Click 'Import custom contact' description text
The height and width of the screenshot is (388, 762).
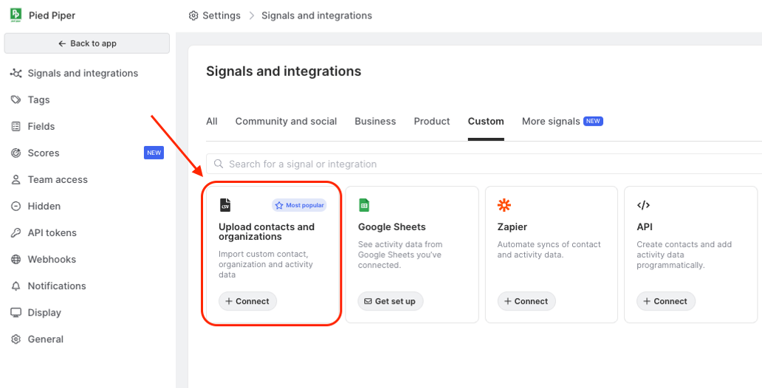(x=266, y=264)
